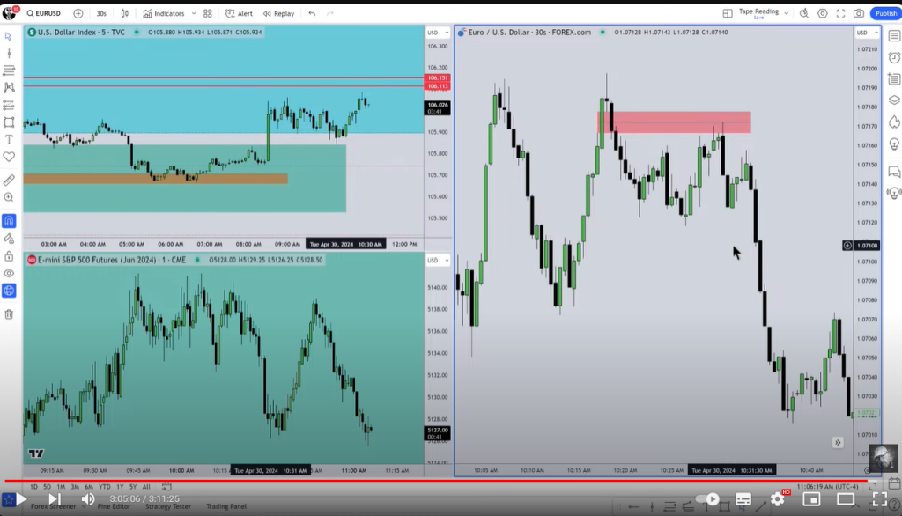Play the YouTube video
This screenshot has width=902, height=516.
coord(21,498)
